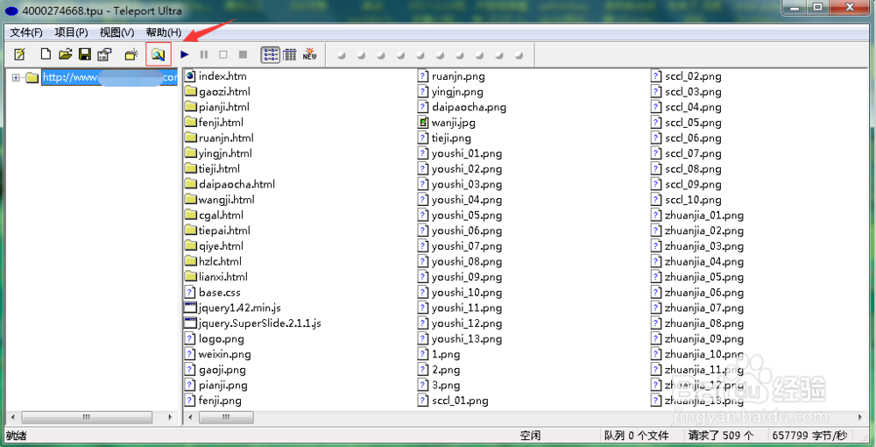Select the pianji.html folder
This screenshot has height=447, width=876.
[x=216, y=107]
